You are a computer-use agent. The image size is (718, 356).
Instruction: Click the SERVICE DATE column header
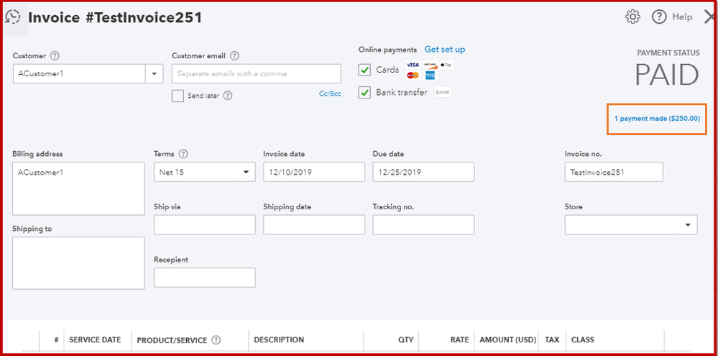point(95,340)
